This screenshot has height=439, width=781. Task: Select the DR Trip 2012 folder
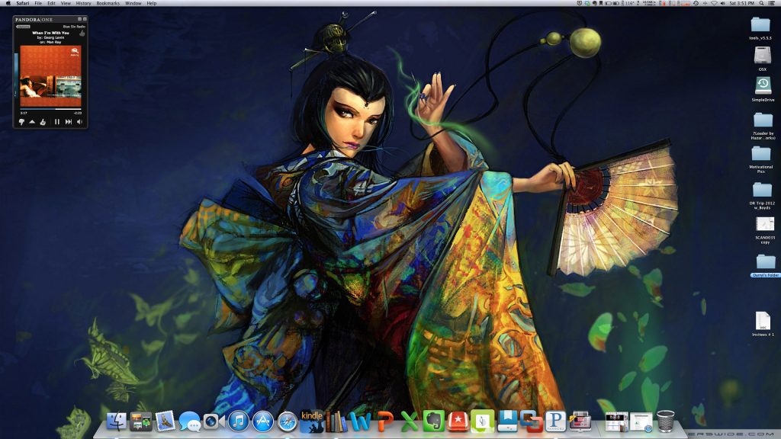point(762,190)
